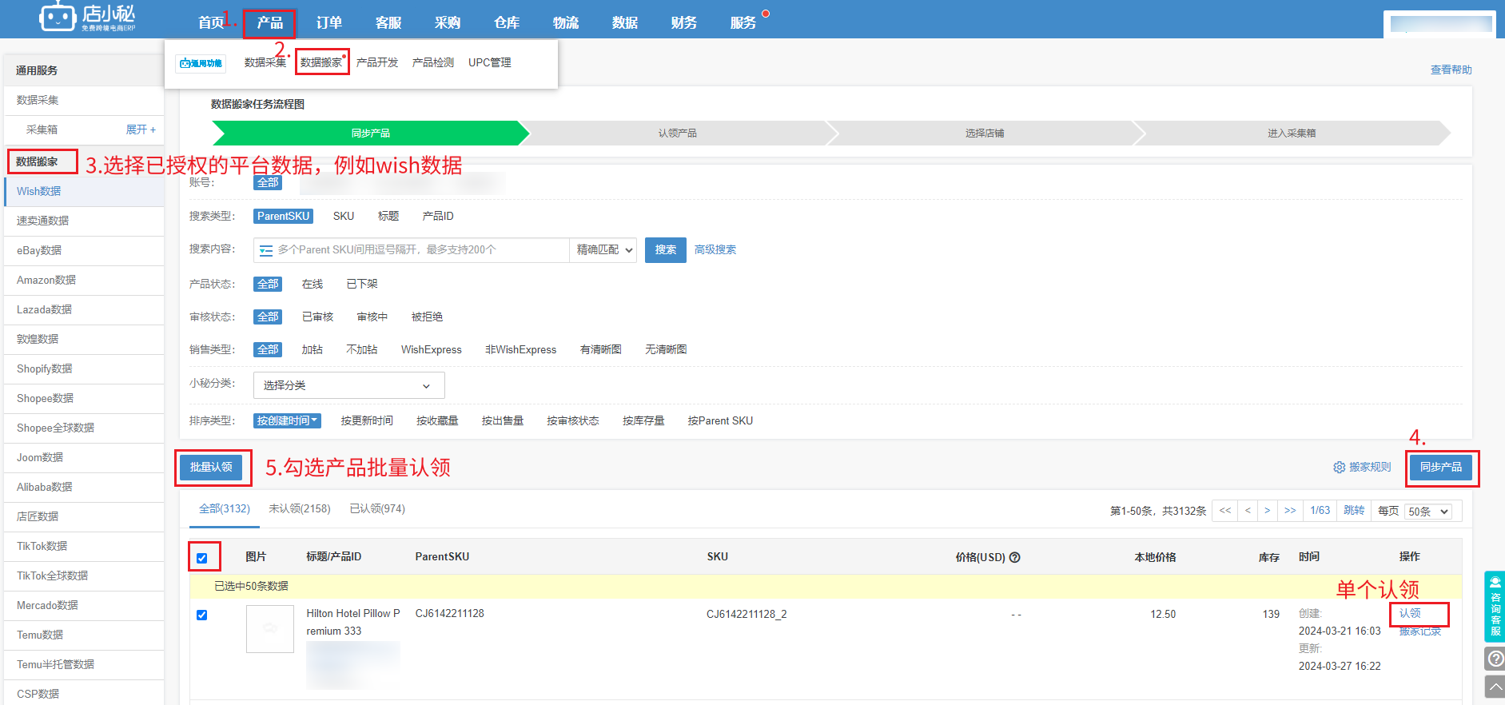This screenshot has width=1505, height=705.
Task: Select SKU search type option
Action: [x=344, y=217]
